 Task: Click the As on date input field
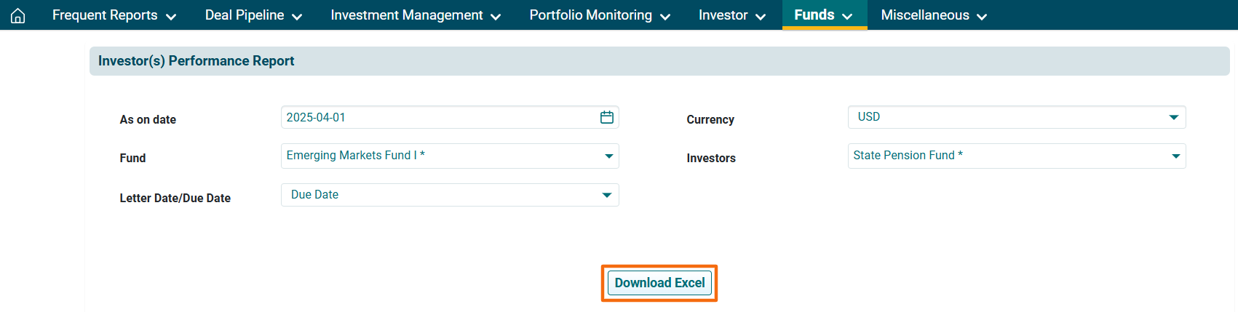coord(437,117)
